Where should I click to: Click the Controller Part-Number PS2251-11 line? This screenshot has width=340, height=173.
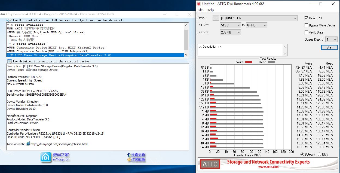pos(55,133)
